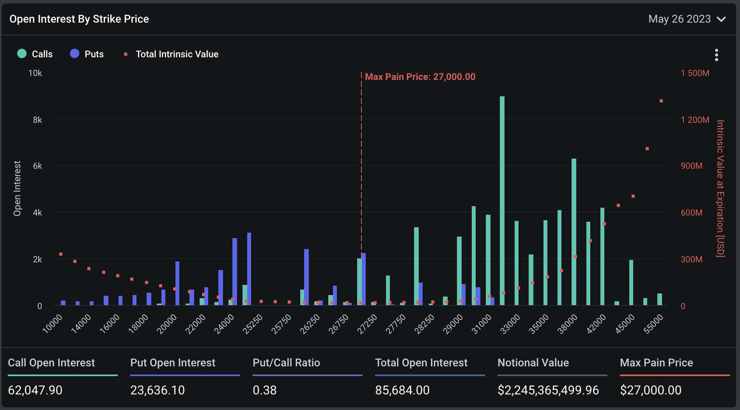740x410 pixels.
Task: Click the teal circle icon for Calls
Action: [22, 54]
